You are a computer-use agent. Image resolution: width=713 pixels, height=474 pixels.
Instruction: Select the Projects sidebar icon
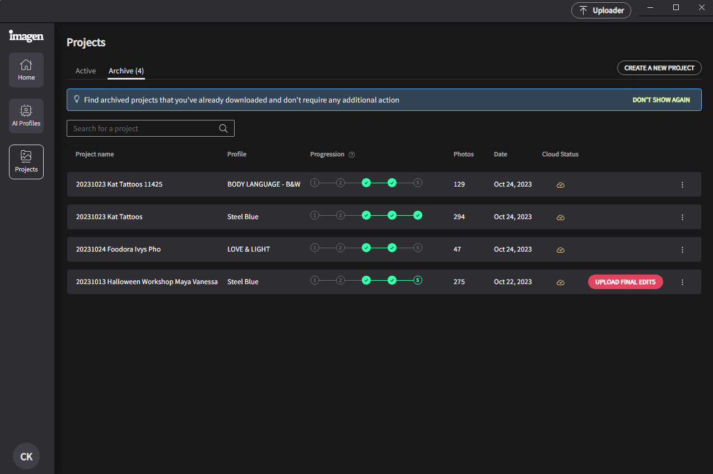(x=26, y=162)
